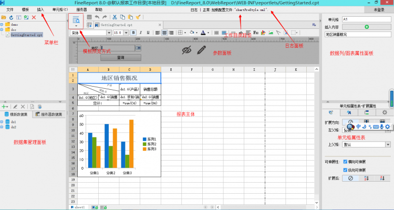Click the format painter brush icon
This screenshot has height=210, width=394.
click(138, 17)
